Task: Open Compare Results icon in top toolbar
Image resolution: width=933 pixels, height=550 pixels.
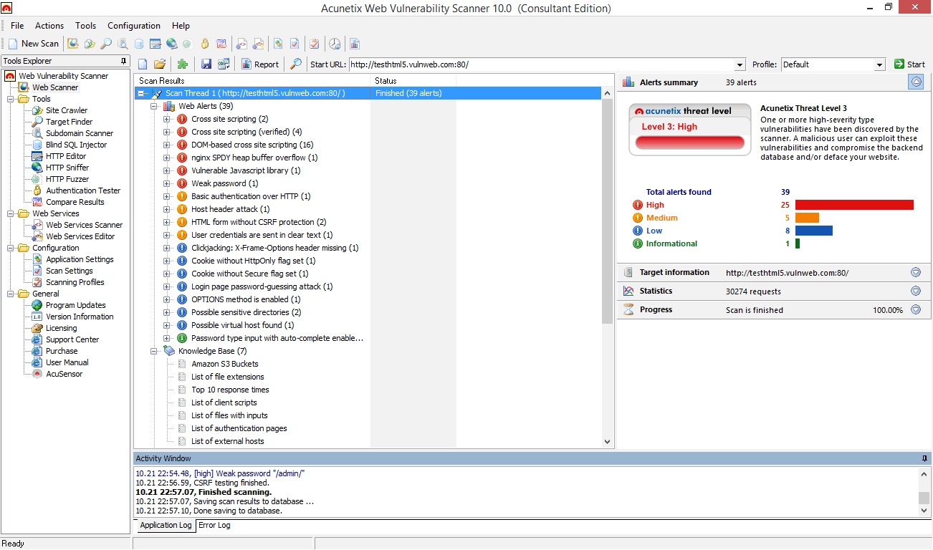Action: [x=221, y=44]
